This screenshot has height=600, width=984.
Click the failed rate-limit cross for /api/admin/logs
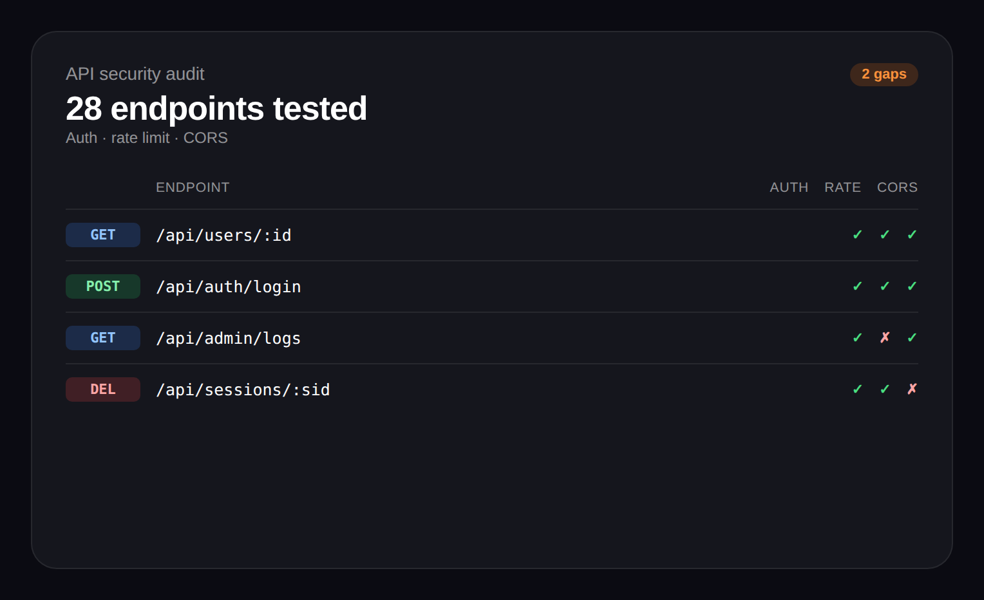pyautogui.click(x=885, y=337)
